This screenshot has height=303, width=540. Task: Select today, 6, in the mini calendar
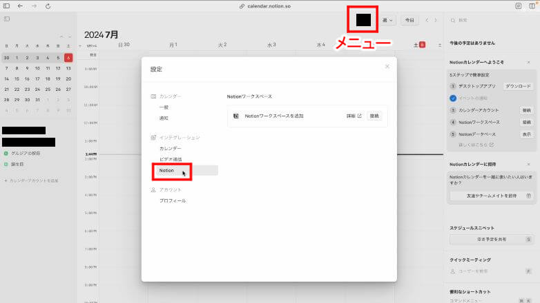[68, 58]
